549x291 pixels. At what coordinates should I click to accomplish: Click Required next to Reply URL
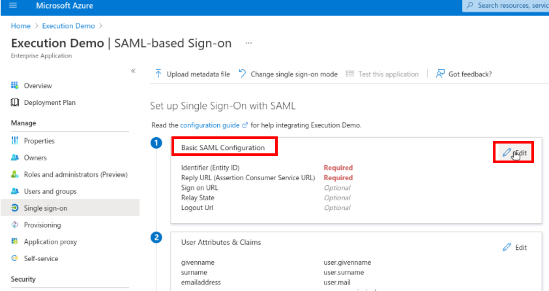click(x=338, y=178)
